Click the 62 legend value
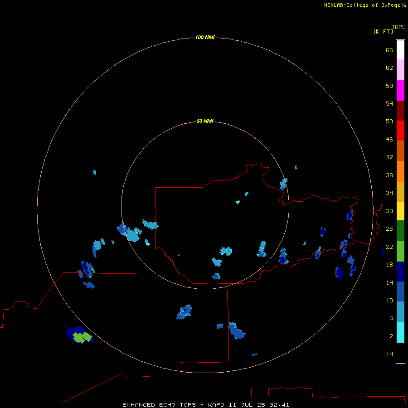This screenshot has height=408, width=408. pos(389,68)
